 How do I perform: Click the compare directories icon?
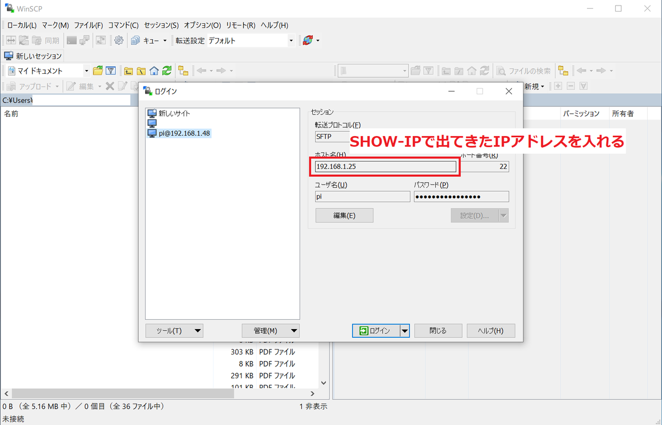(10, 40)
